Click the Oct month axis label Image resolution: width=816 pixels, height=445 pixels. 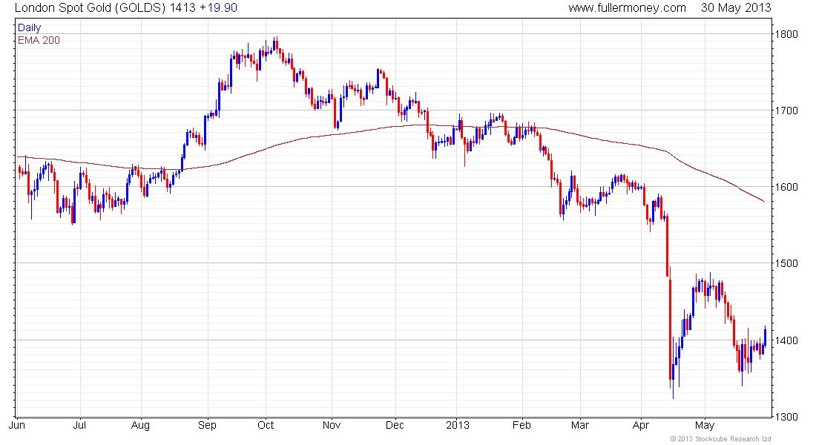[x=266, y=425]
